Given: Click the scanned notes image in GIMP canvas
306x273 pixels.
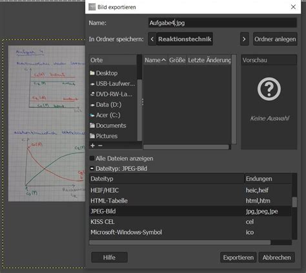Looking at the screenshot, I should pos(46,124).
